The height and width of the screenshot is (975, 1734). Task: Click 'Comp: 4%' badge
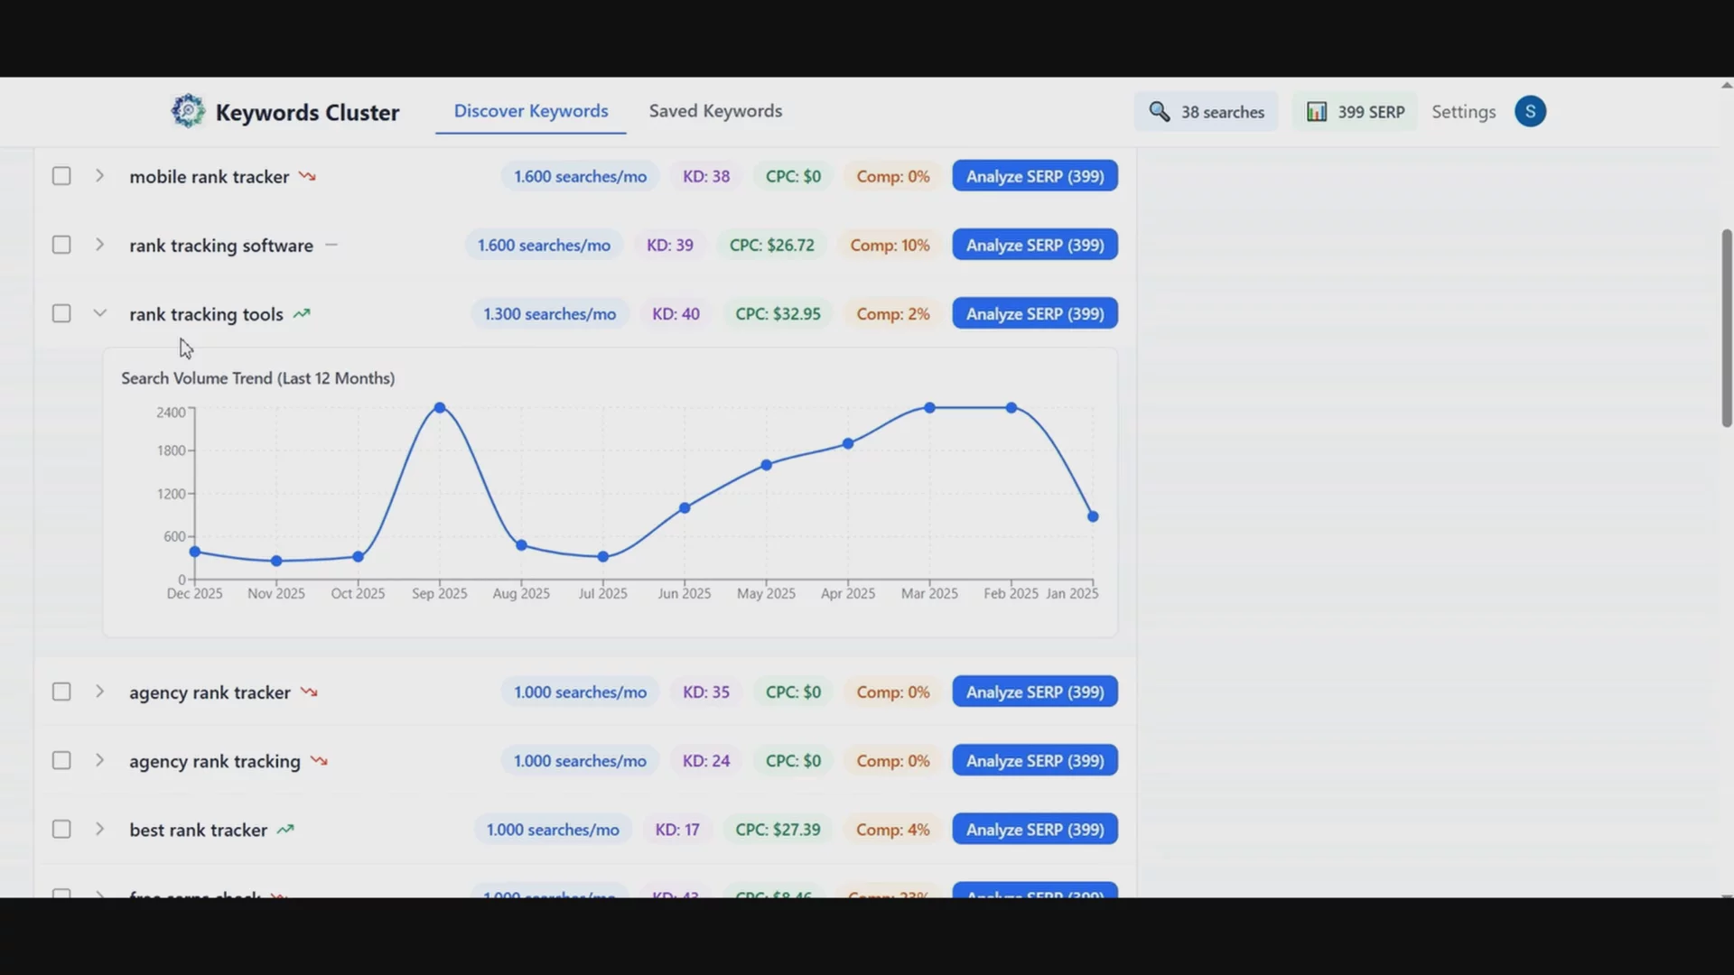[893, 830]
